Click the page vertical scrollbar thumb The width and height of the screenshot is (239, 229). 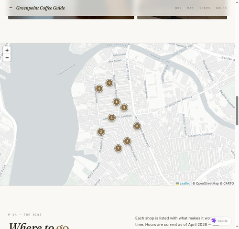point(237,110)
